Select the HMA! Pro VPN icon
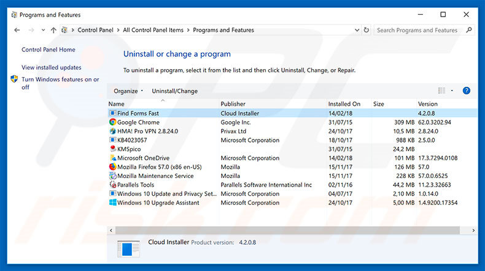Image resolution: width=485 pixels, height=271 pixels. point(113,131)
